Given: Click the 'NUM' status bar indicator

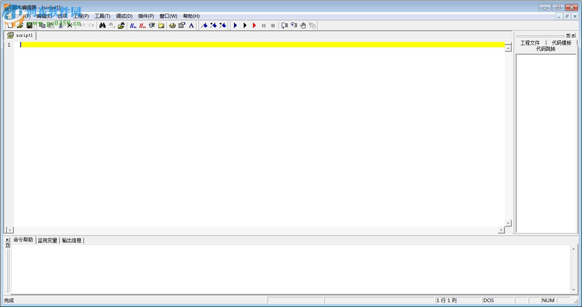Looking at the screenshot, I should click(548, 301).
